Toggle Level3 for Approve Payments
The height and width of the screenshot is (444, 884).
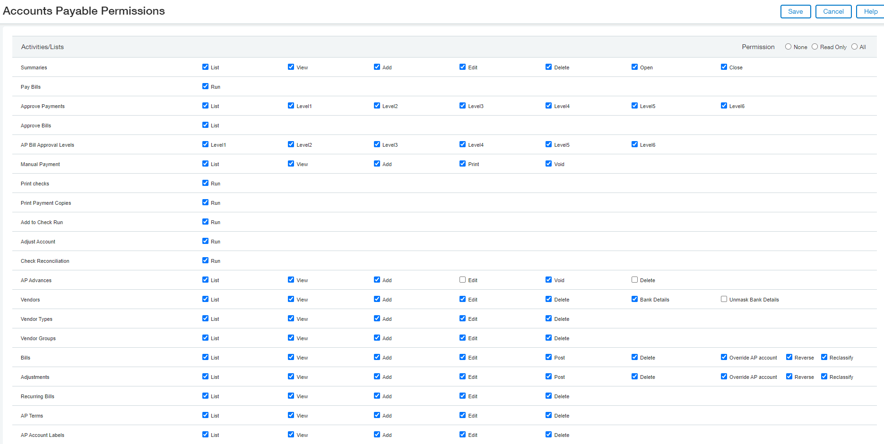click(462, 106)
